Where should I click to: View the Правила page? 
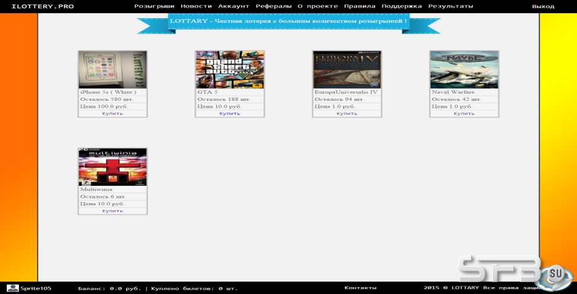[359, 6]
